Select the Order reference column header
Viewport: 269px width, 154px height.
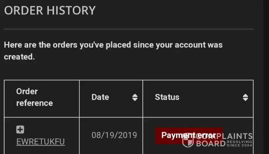pyautogui.click(x=35, y=97)
